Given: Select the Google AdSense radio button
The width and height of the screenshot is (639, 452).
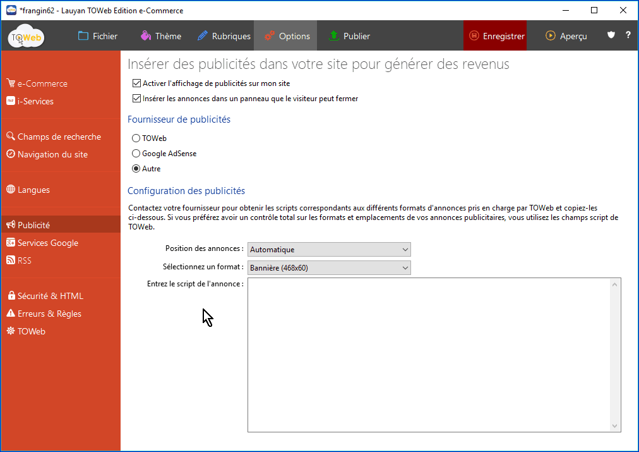Looking at the screenshot, I should point(136,154).
